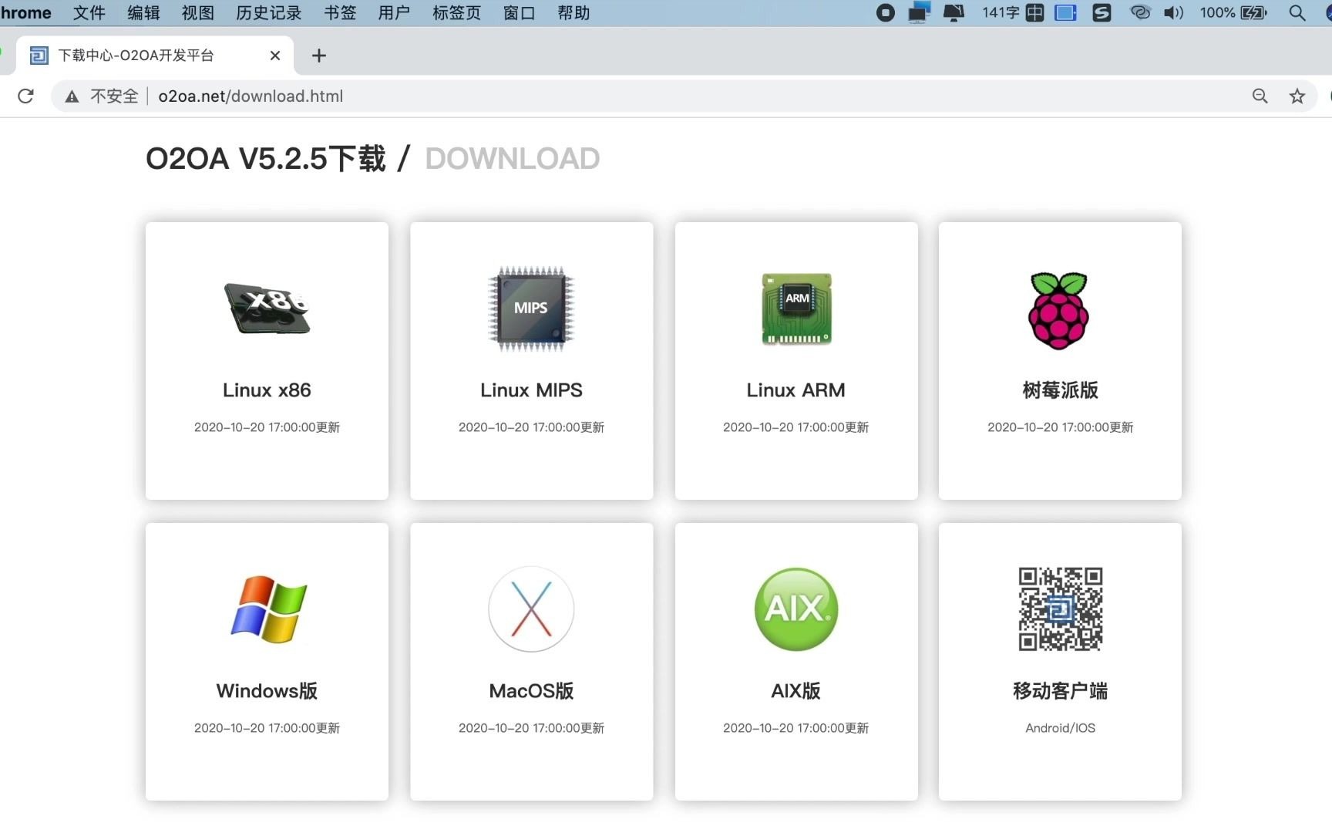Open the MacOS版 download link
The width and height of the screenshot is (1332, 833).
pyautogui.click(x=531, y=691)
